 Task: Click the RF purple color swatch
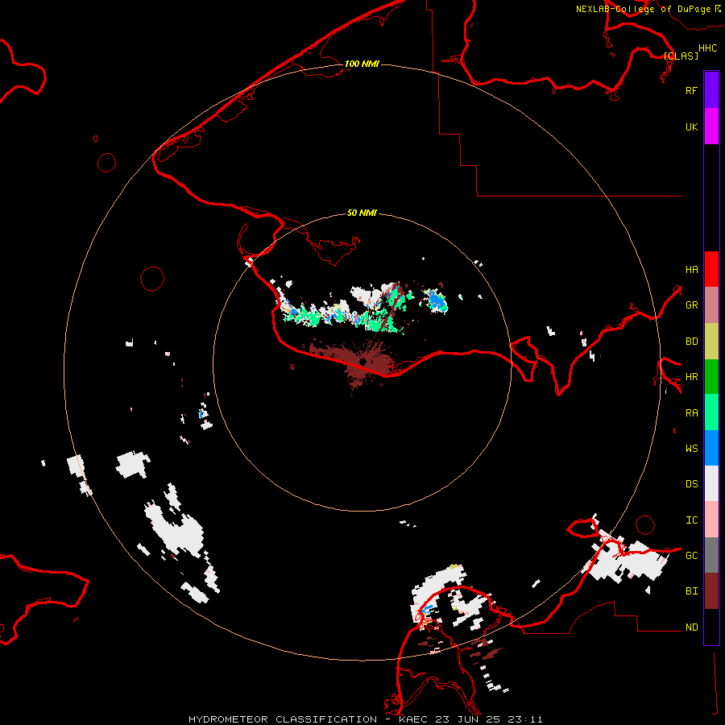pyautogui.click(x=711, y=90)
